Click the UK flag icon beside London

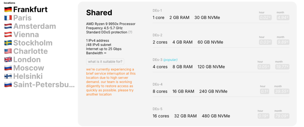[8, 59]
